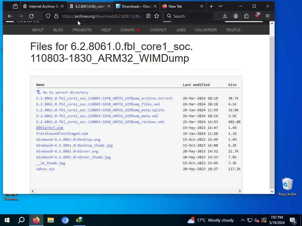The image size is (302, 226).
Task: Open PROJECTS in Archive navigation
Action: [82, 30]
